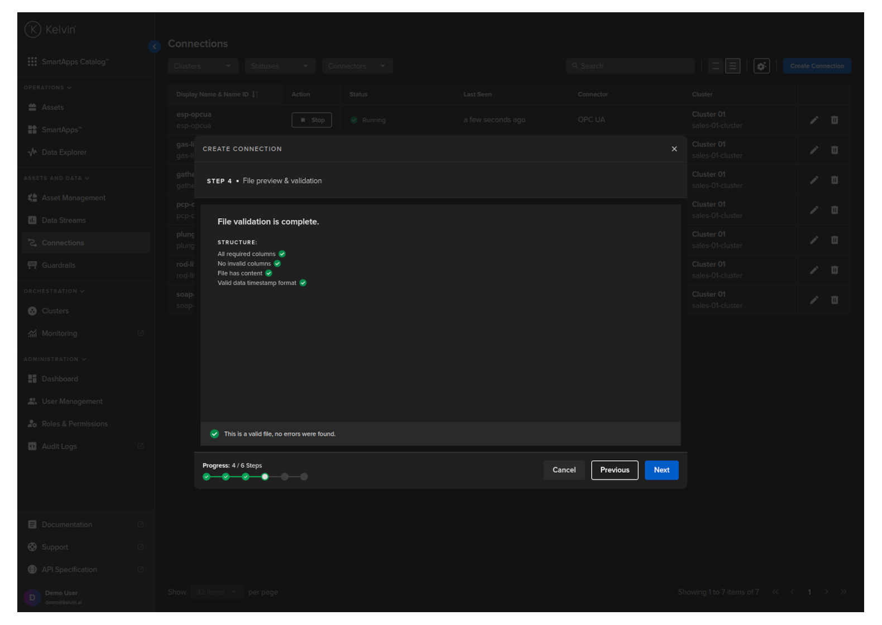Select Asset Management in the sidebar

tap(73, 198)
